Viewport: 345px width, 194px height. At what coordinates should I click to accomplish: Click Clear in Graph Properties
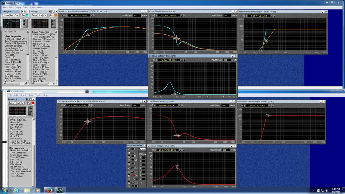(x=142, y=149)
